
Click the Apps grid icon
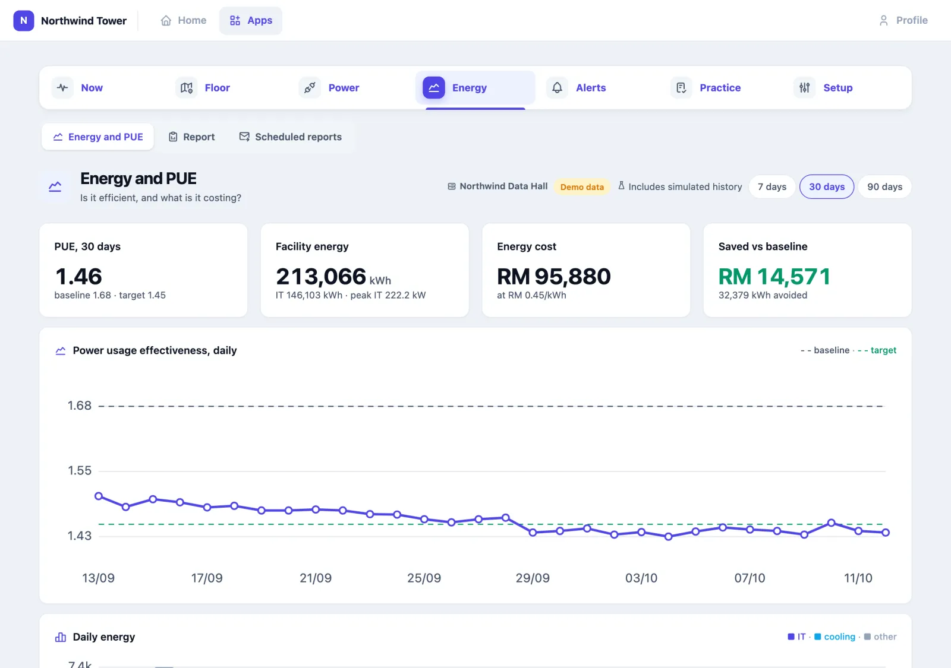coord(235,21)
